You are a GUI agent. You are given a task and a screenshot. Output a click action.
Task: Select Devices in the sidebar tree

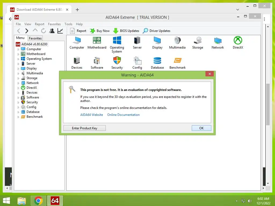pyautogui.click(x=32, y=93)
